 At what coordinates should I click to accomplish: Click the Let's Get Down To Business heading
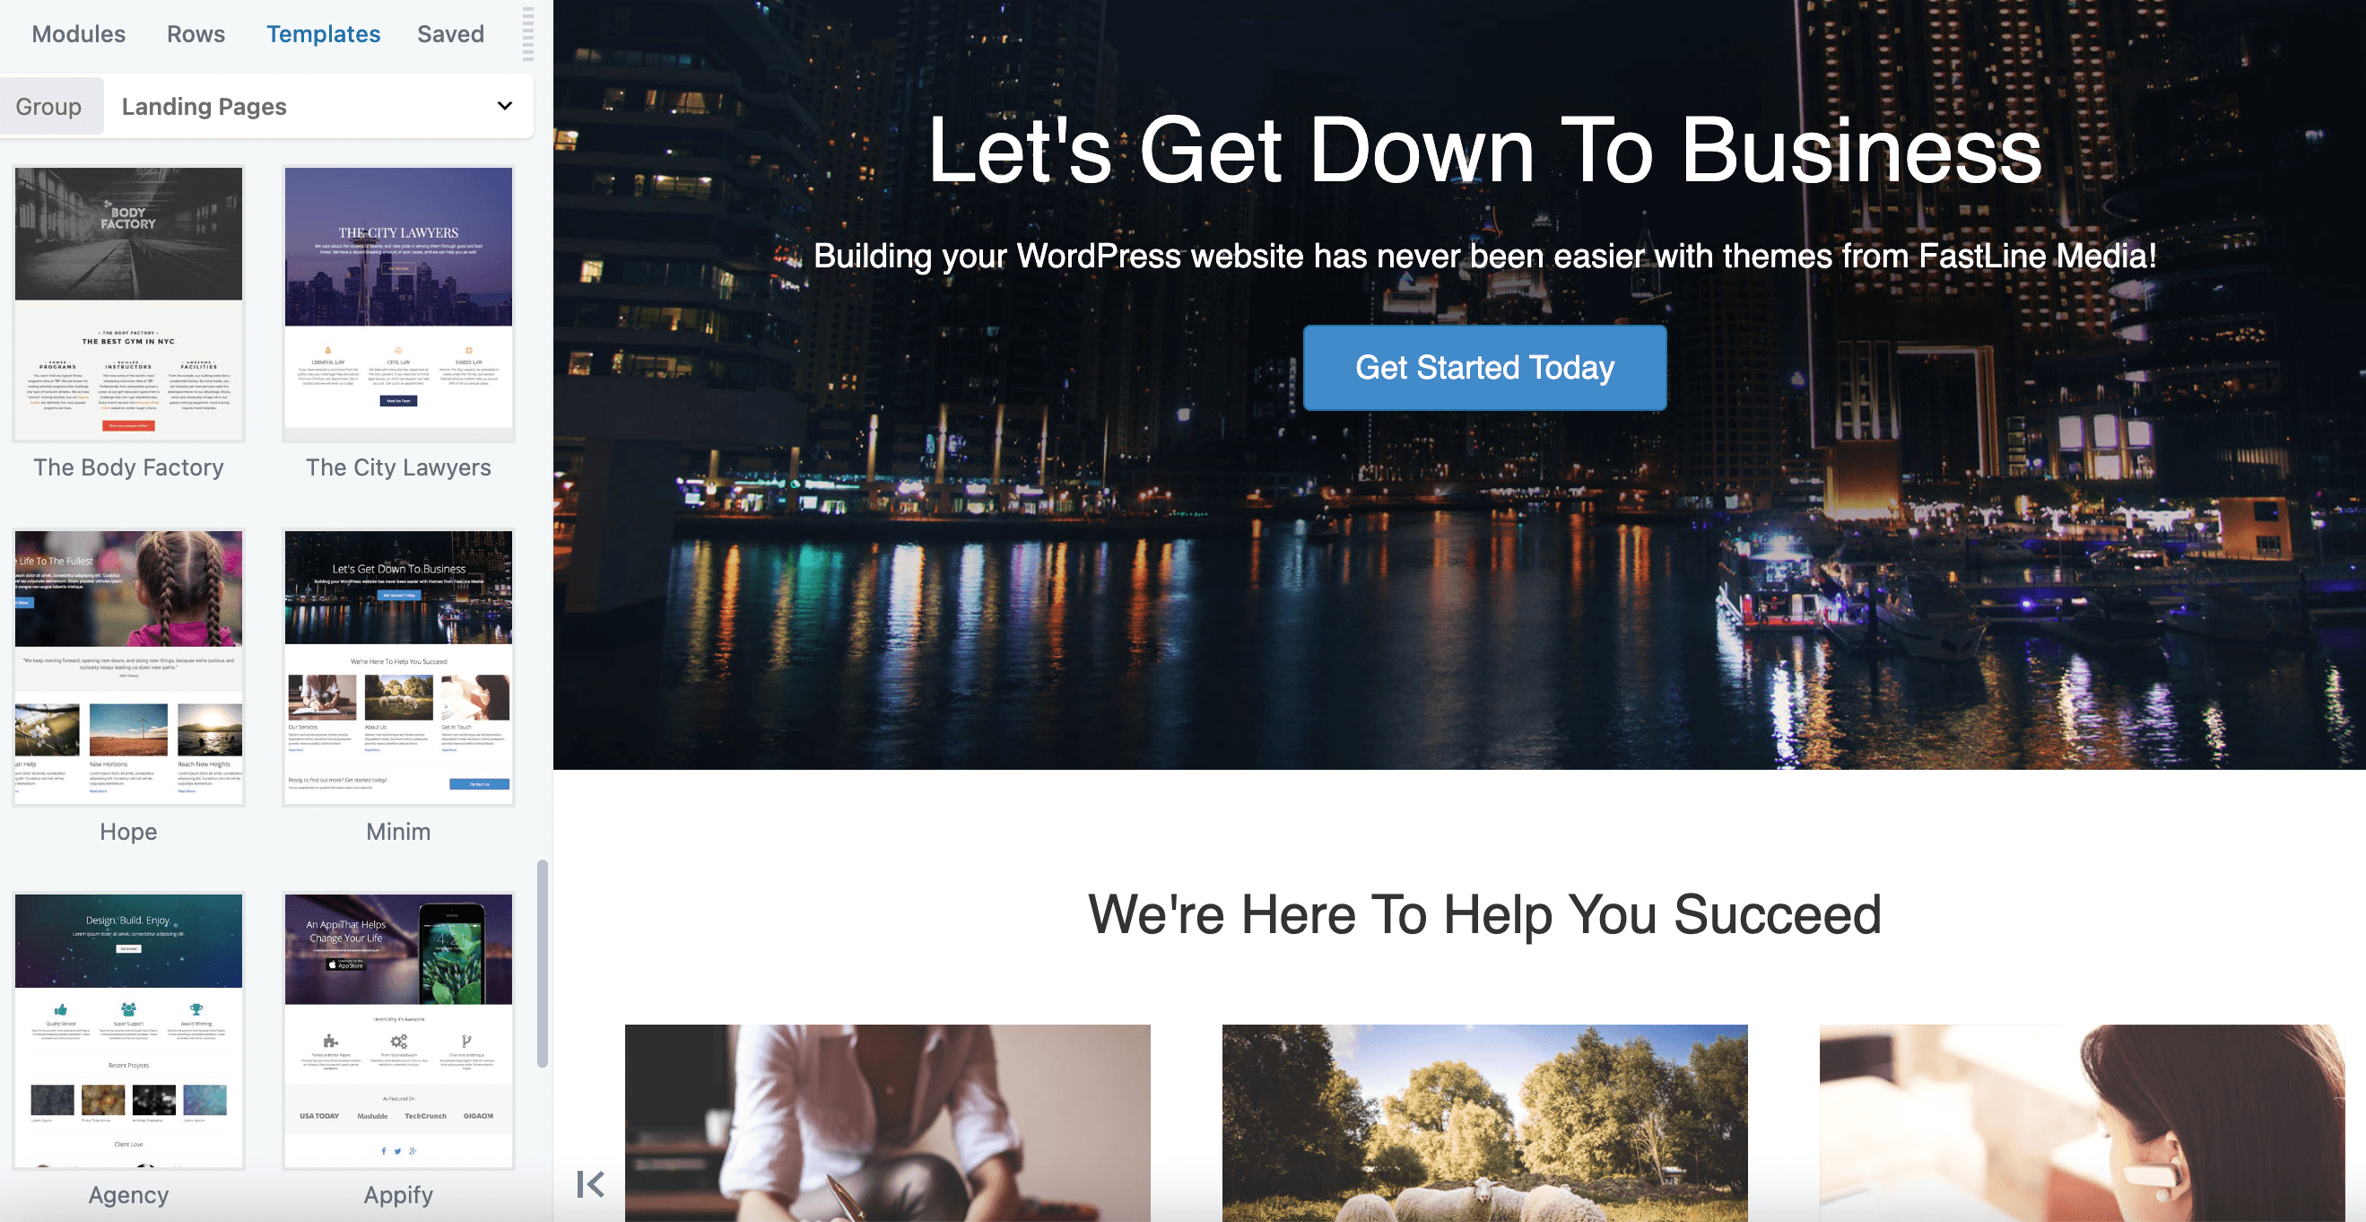[1484, 150]
